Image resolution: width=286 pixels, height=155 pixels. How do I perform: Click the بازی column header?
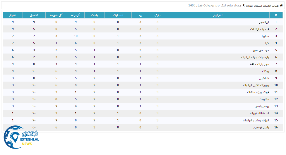tap(157, 15)
